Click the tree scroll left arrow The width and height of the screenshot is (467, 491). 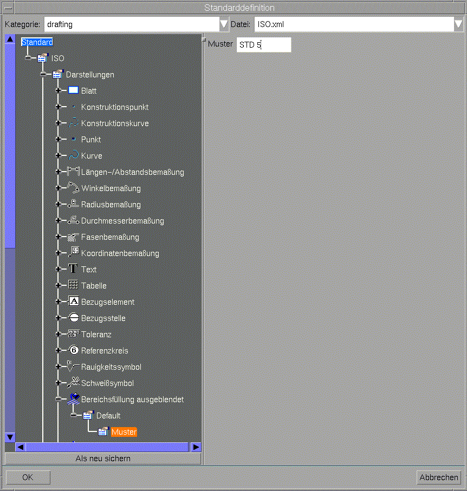[x=21, y=447]
